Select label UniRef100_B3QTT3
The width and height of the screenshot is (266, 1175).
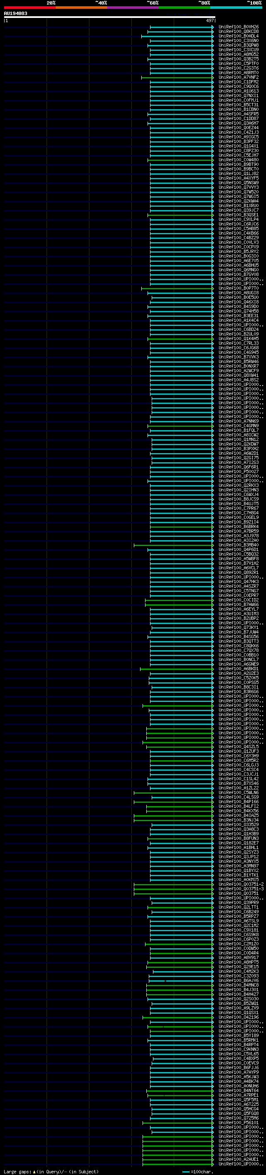pyautogui.click(x=239, y=641)
